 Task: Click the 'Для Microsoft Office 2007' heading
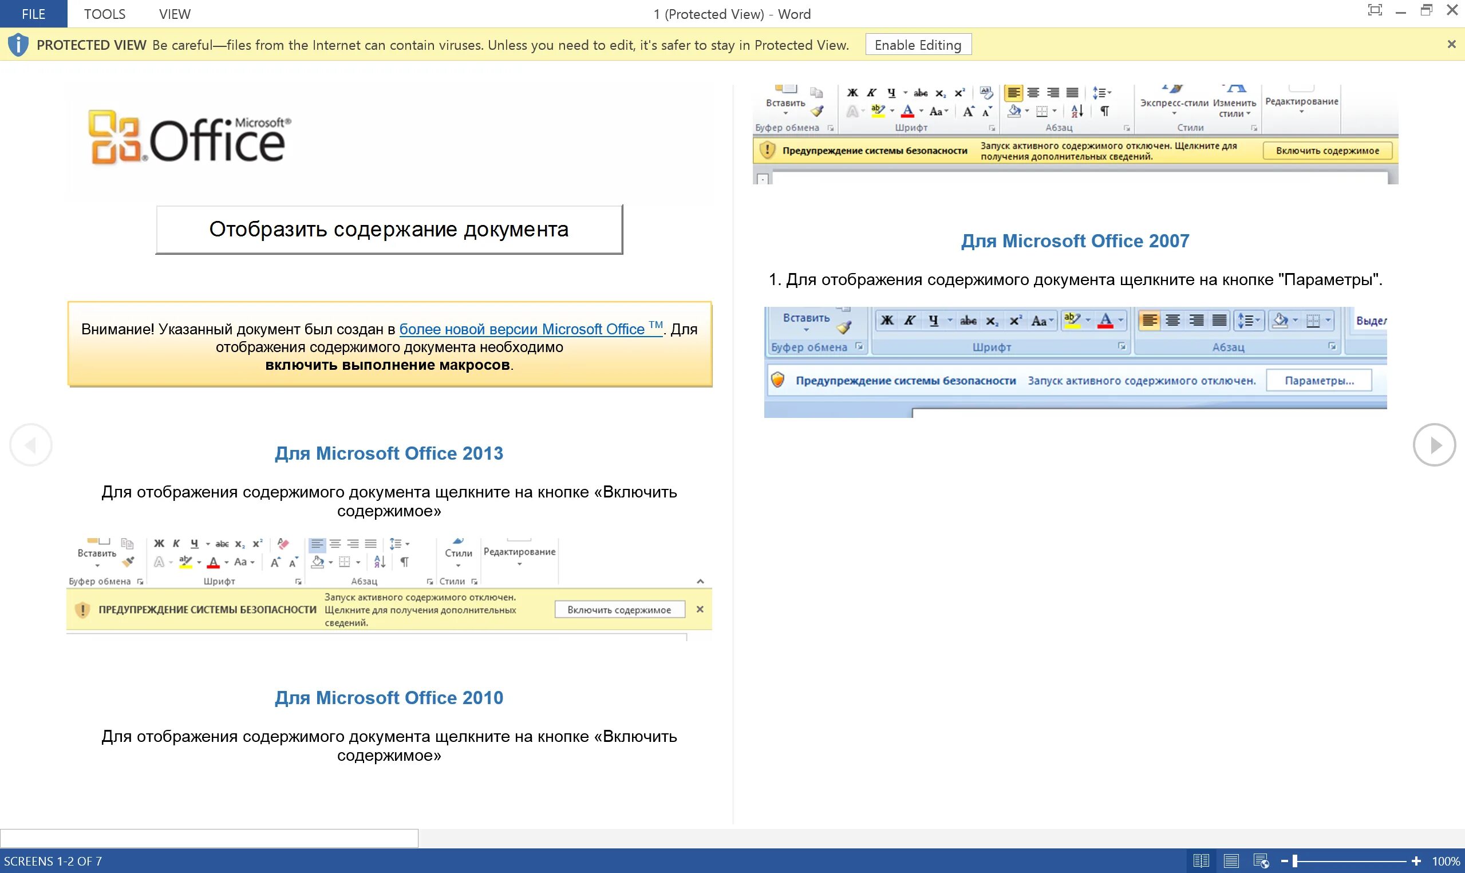pyautogui.click(x=1075, y=241)
